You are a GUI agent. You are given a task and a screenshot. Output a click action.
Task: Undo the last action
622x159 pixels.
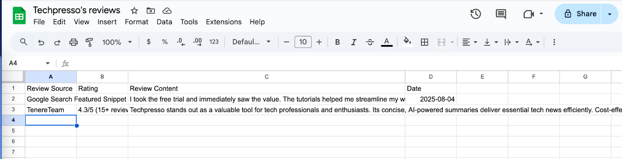pyautogui.click(x=41, y=42)
